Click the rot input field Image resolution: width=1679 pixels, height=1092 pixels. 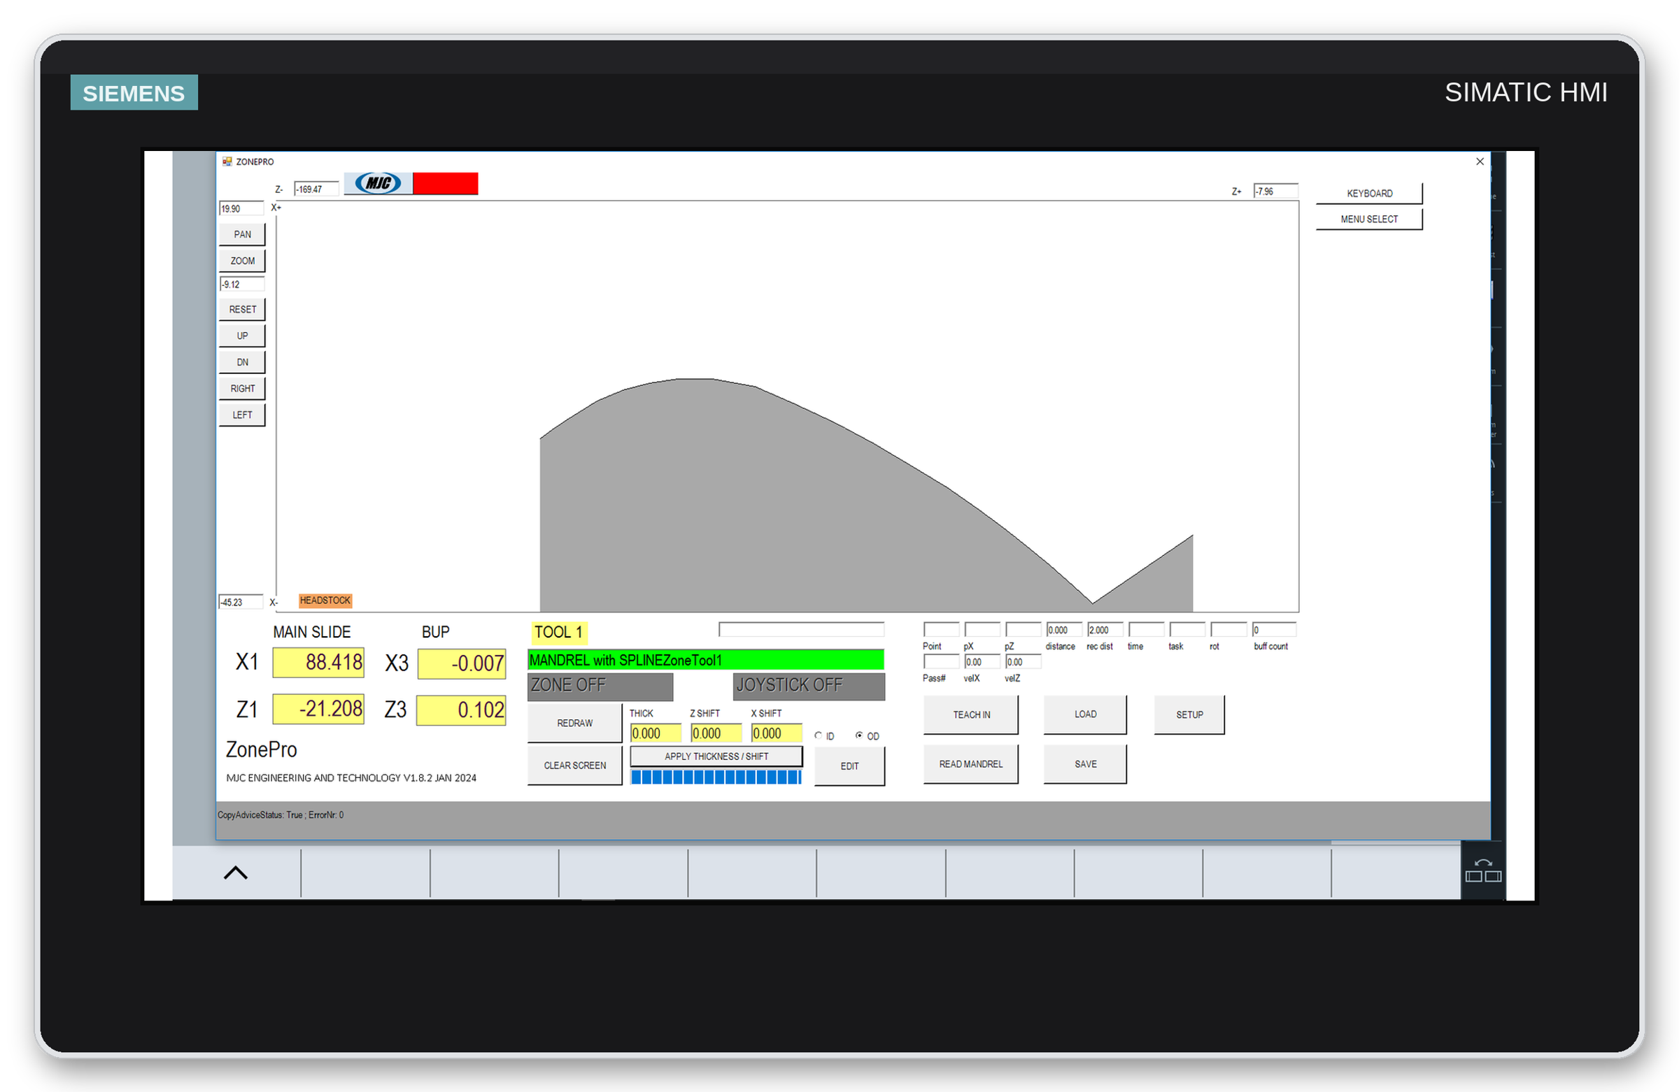tap(1228, 629)
